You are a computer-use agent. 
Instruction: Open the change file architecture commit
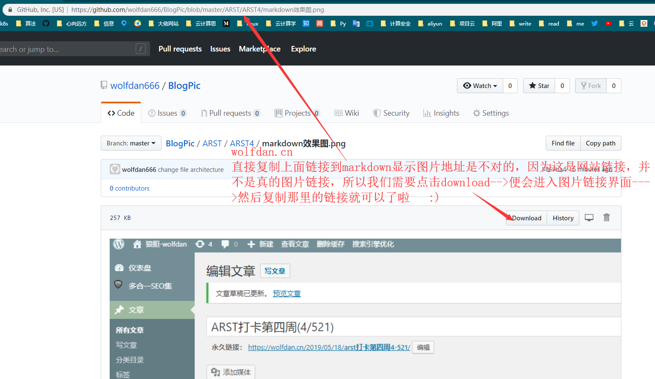pos(190,169)
